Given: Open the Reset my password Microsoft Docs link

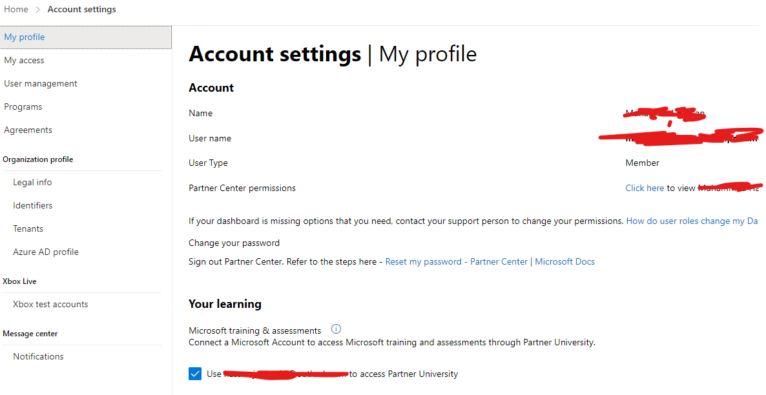Looking at the screenshot, I should coord(490,261).
